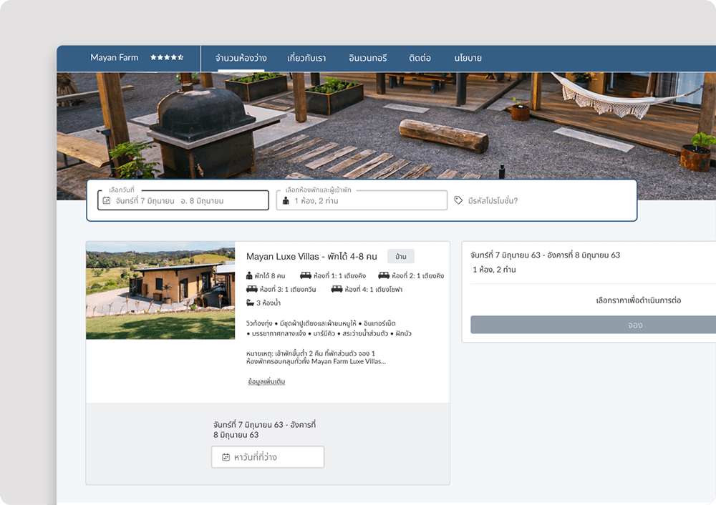Click the person icon in guests field
This screenshot has height=505, width=716.
click(286, 201)
